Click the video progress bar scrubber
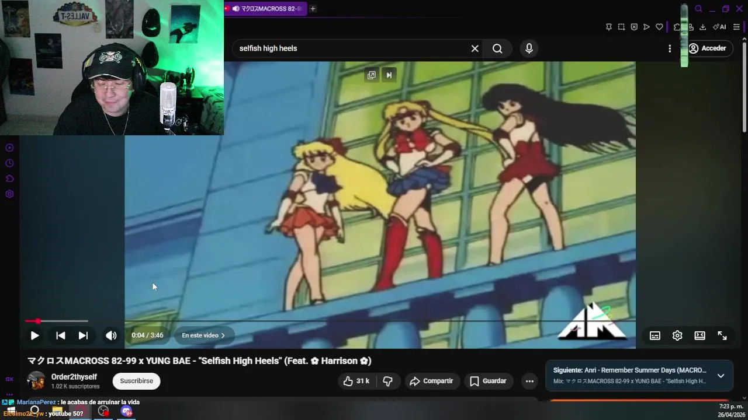Screen dimensions: 748x420 (x=38, y=321)
